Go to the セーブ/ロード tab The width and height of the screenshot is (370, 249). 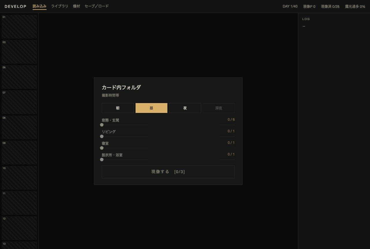pyautogui.click(x=97, y=6)
